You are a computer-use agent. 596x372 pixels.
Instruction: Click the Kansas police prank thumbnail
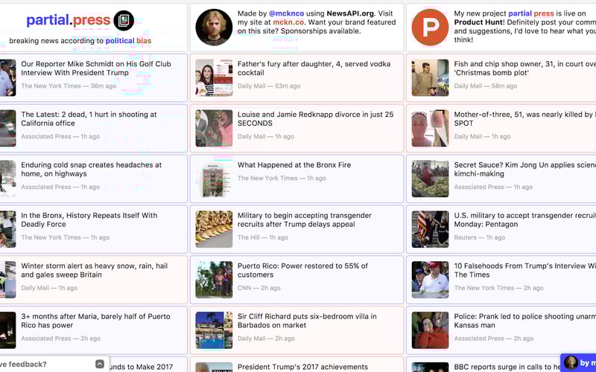tap(430, 330)
